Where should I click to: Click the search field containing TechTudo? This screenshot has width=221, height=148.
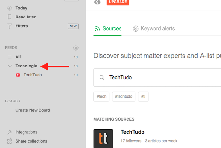coord(157,77)
